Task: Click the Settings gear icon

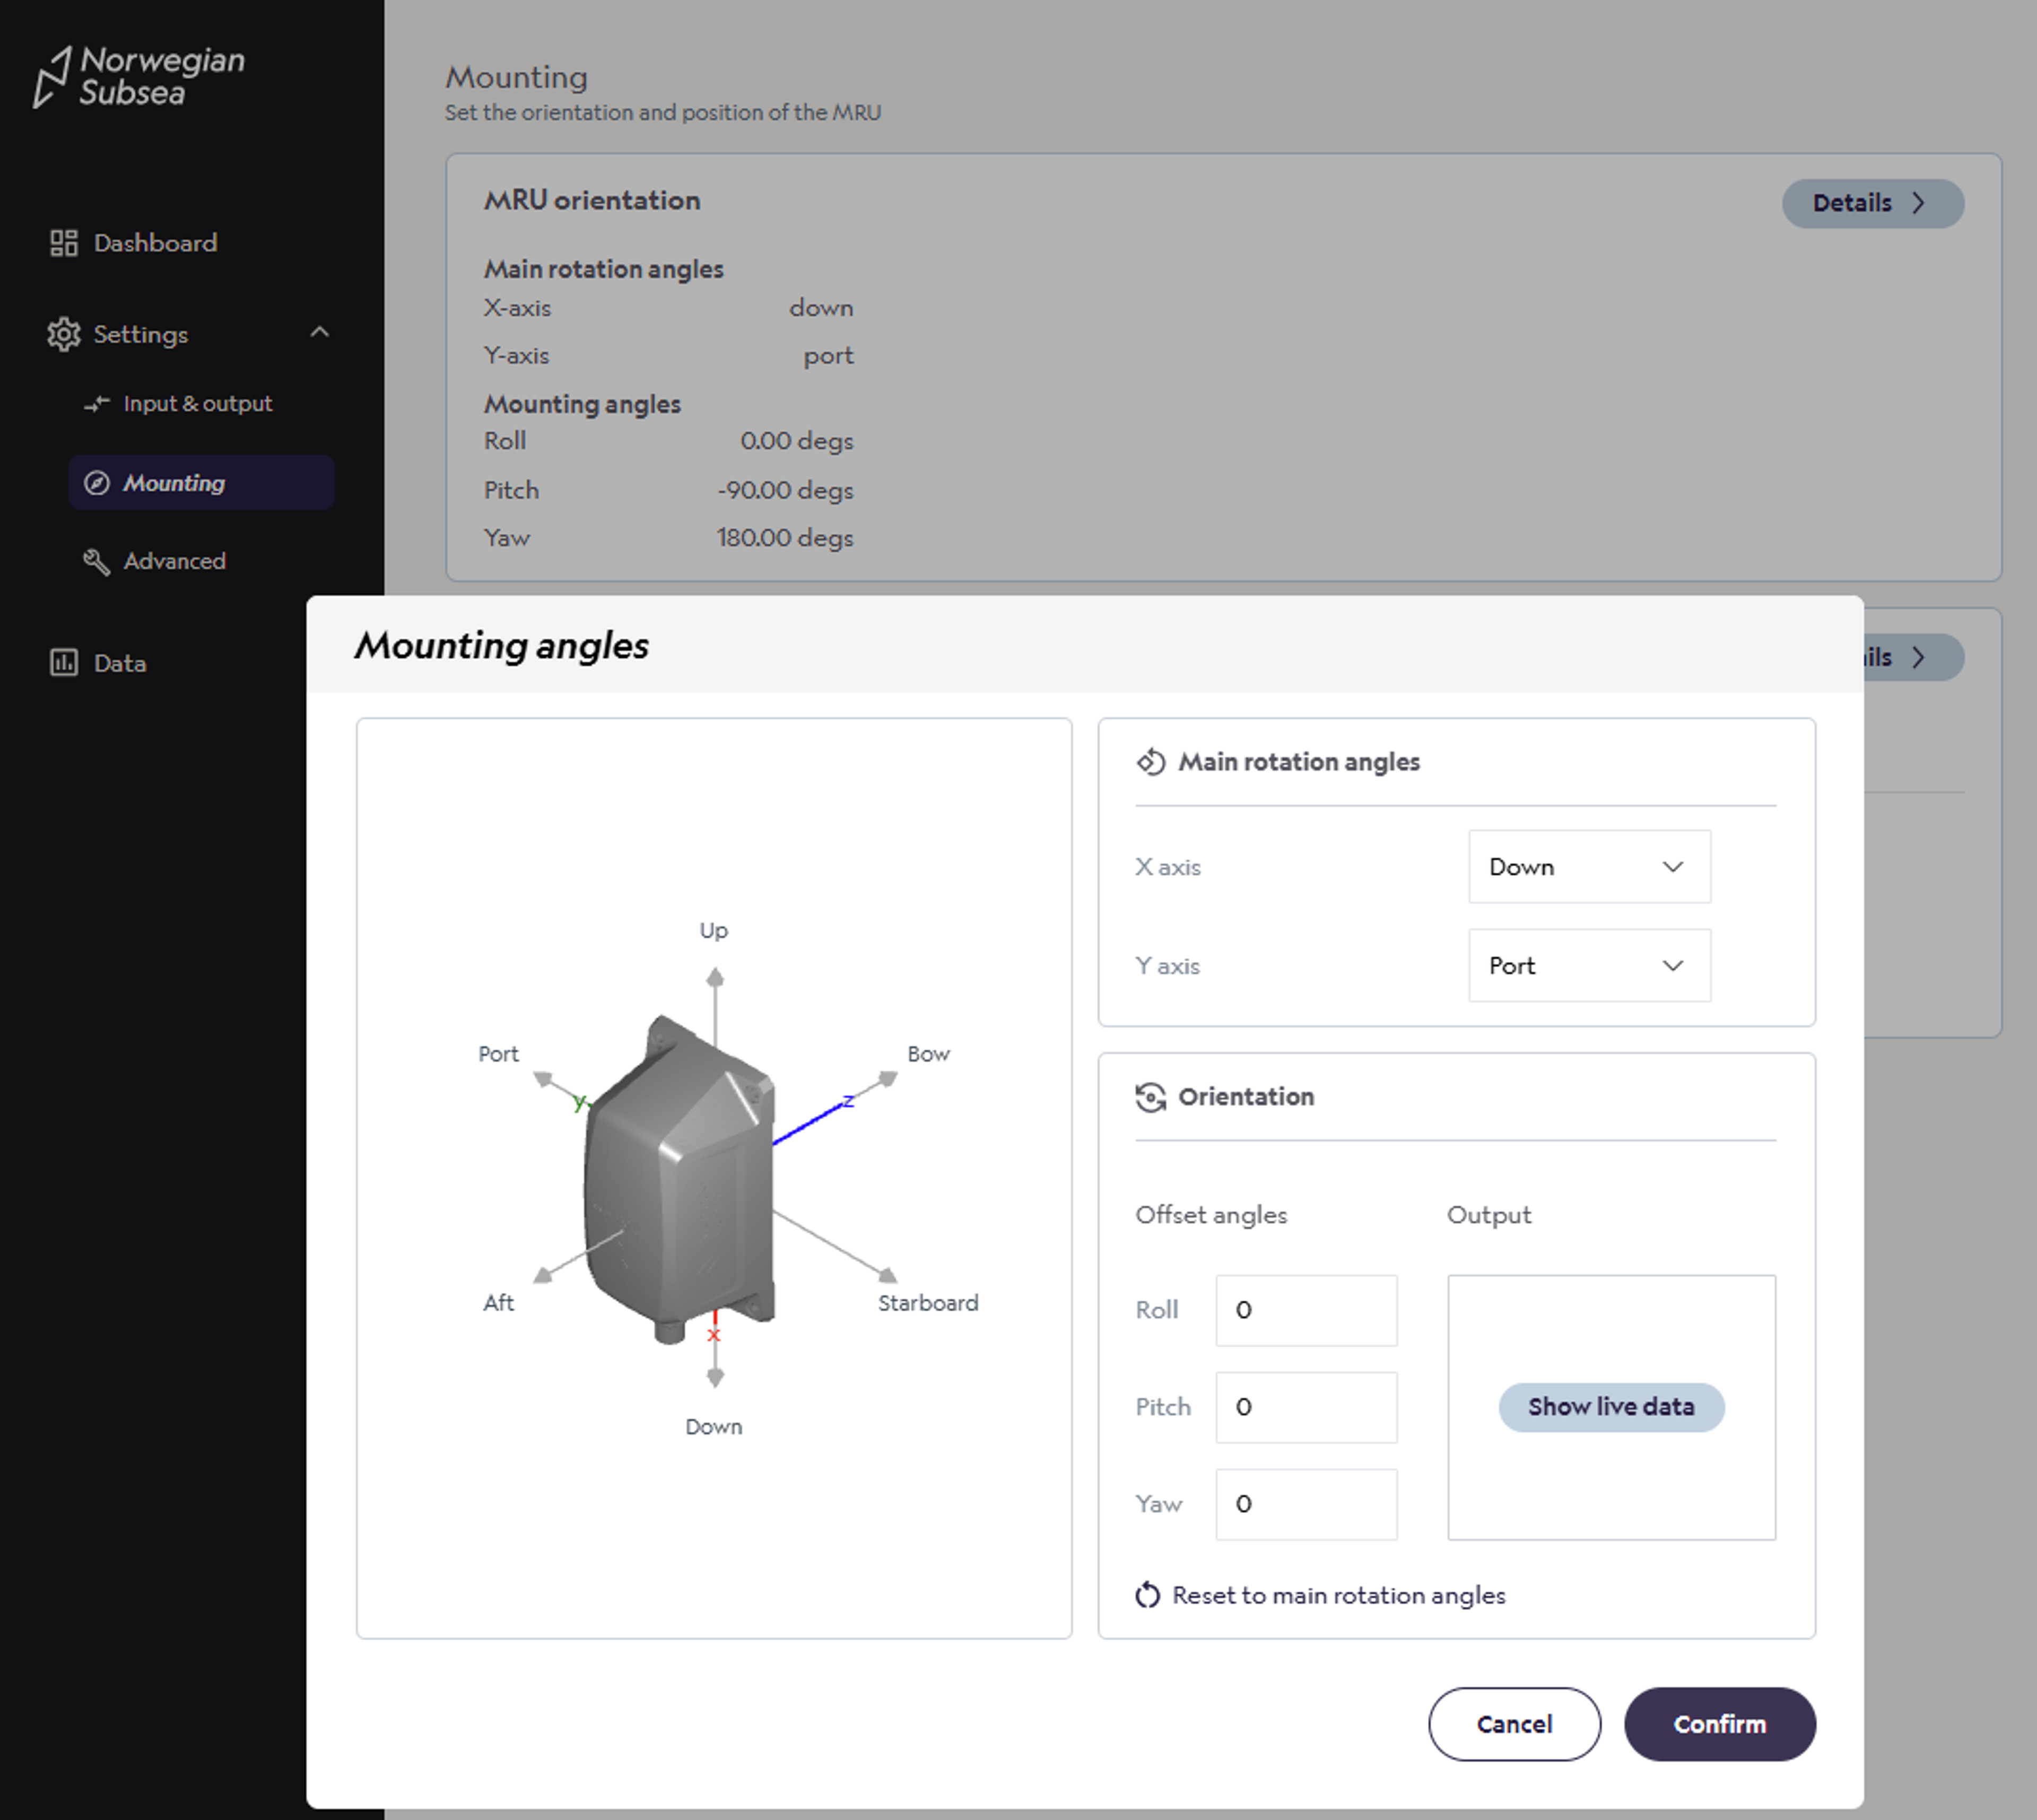Action: click(x=64, y=334)
